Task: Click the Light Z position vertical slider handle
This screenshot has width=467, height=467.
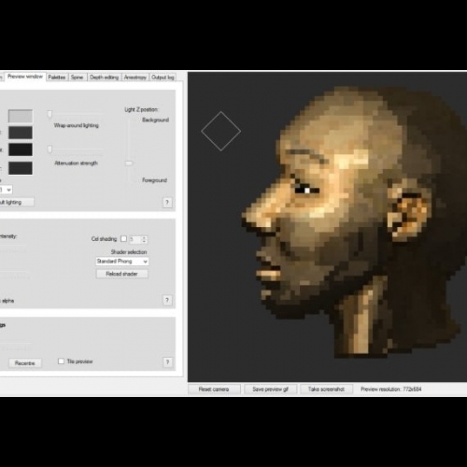Action: (129, 163)
